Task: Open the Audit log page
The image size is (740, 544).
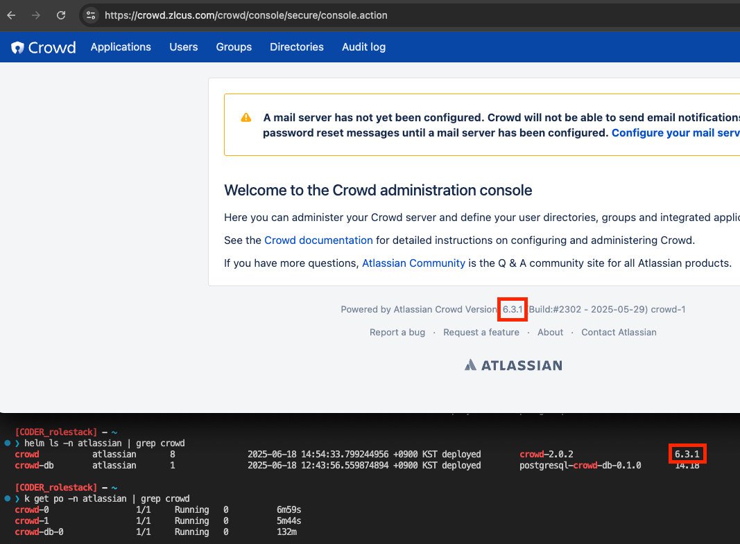Action: 364,47
